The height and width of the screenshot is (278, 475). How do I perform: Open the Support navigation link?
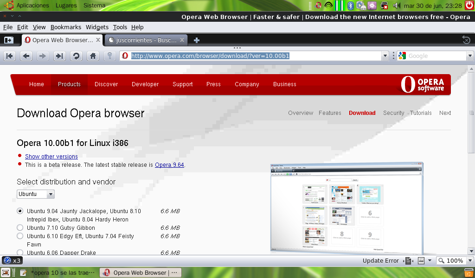point(182,84)
